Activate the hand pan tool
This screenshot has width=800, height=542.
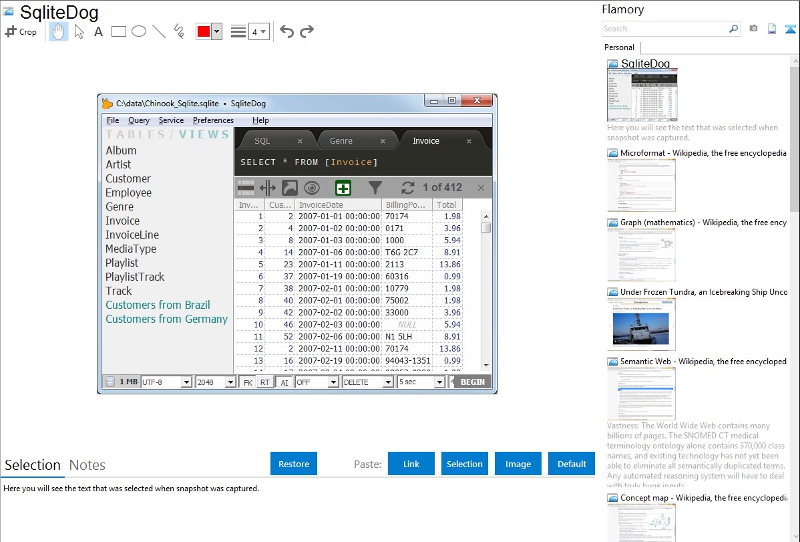59,31
